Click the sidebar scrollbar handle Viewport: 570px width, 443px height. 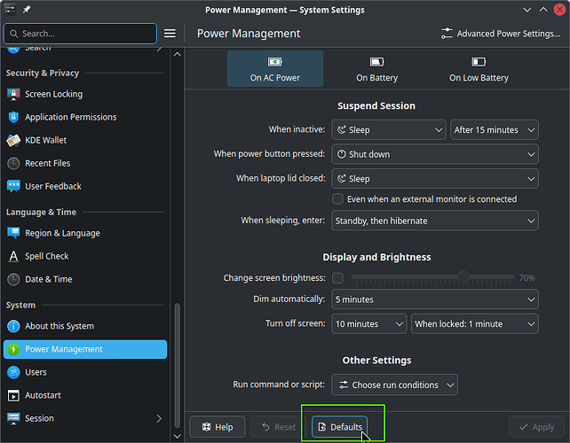178,366
